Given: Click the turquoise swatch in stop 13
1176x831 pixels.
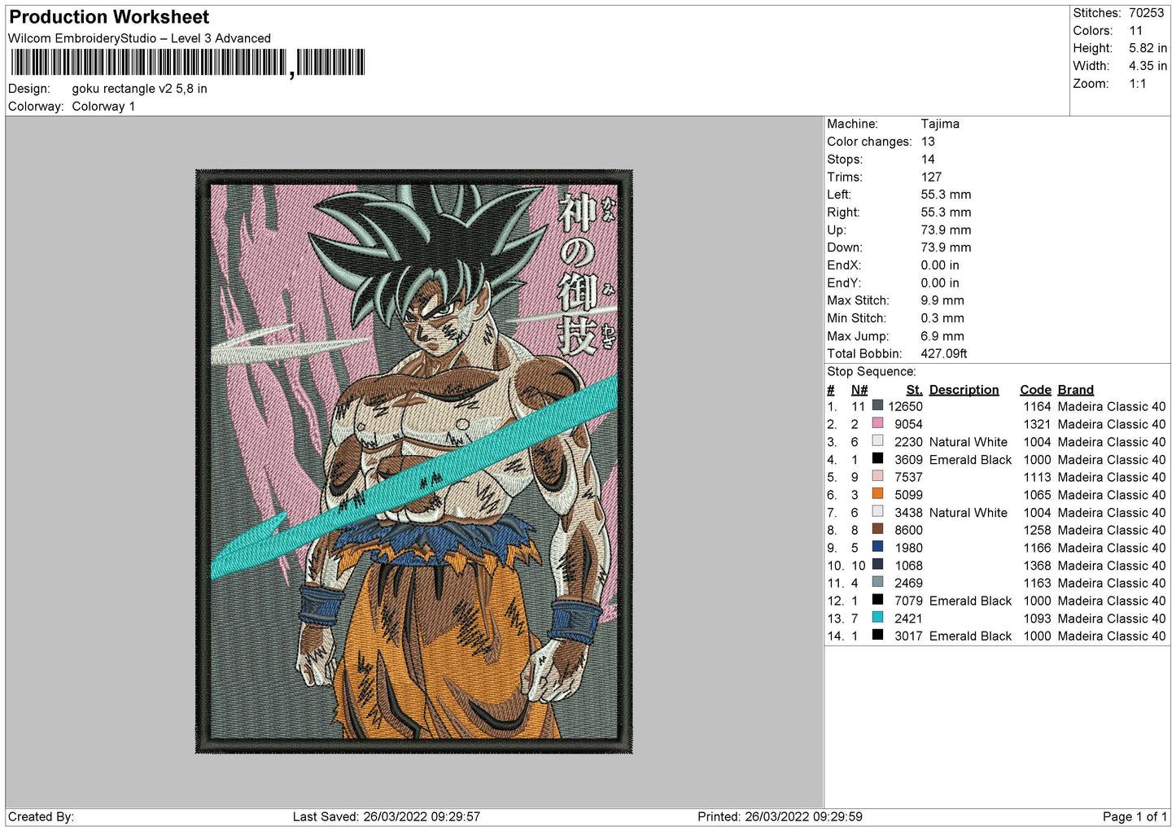Looking at the screenshot, I should pyautogui.click(x=877, y=618).
